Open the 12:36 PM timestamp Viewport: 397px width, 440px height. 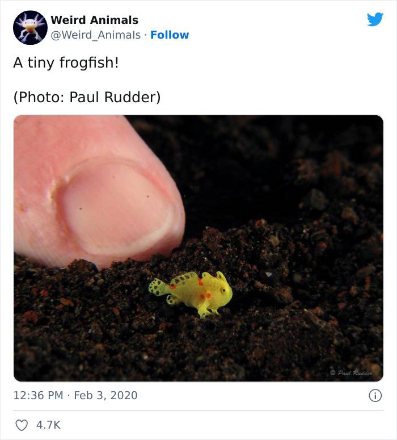point(39,395)
